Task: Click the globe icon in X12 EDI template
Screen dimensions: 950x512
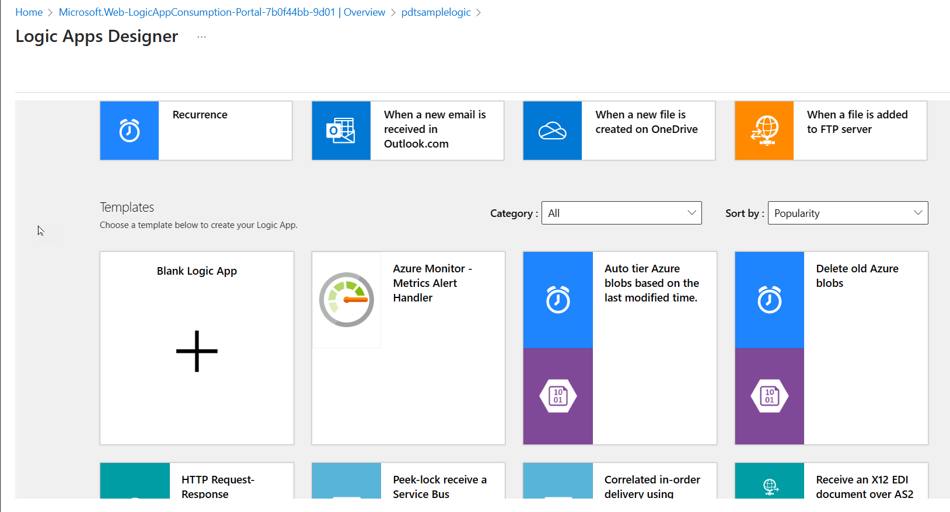Action: [769, 485]
